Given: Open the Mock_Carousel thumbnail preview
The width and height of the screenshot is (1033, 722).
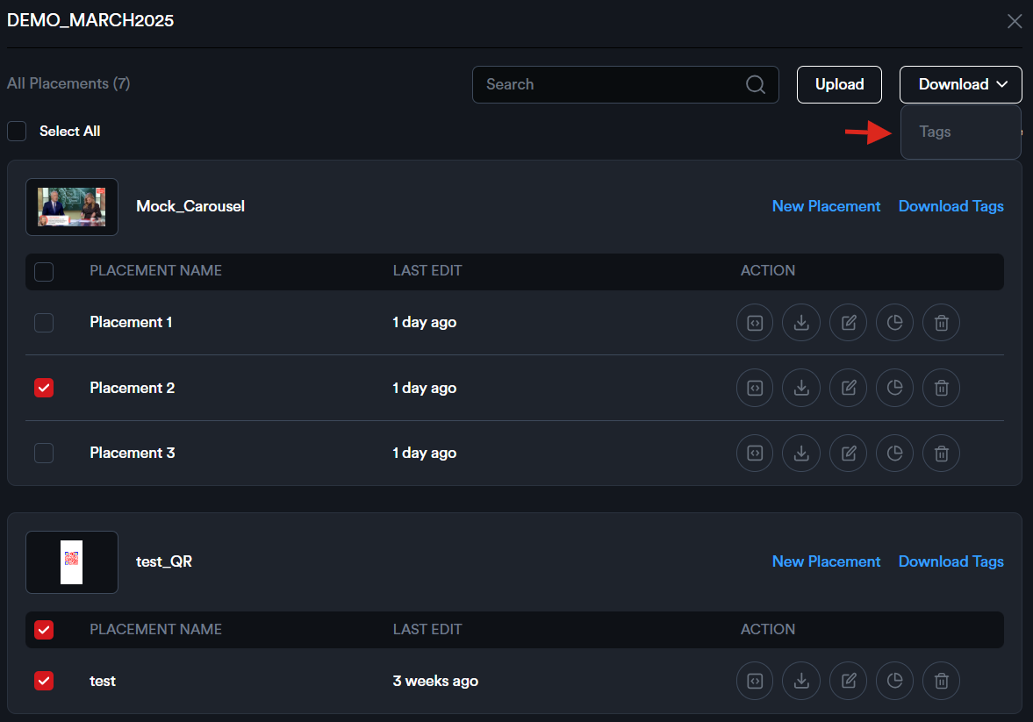Looking at the screenshot, I should click(x=72, y=207).
